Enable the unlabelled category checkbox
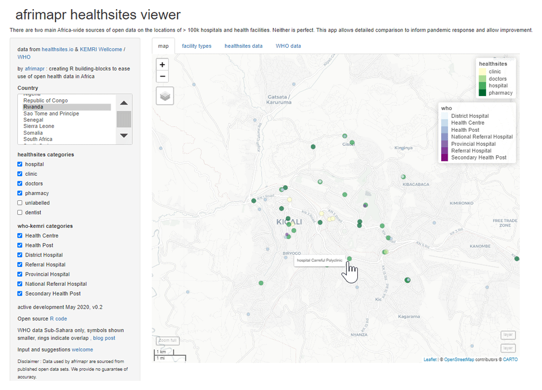This screenshot has height=390, width=542. click(20, 203)
